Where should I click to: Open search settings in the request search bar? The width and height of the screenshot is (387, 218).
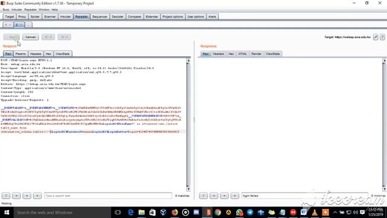coord(6,196)
